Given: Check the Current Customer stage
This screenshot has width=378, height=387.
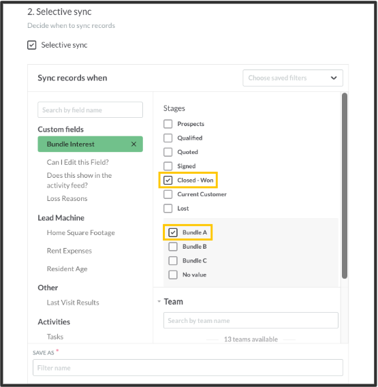Looking at the screenshot, I should [x=168, y=194].
